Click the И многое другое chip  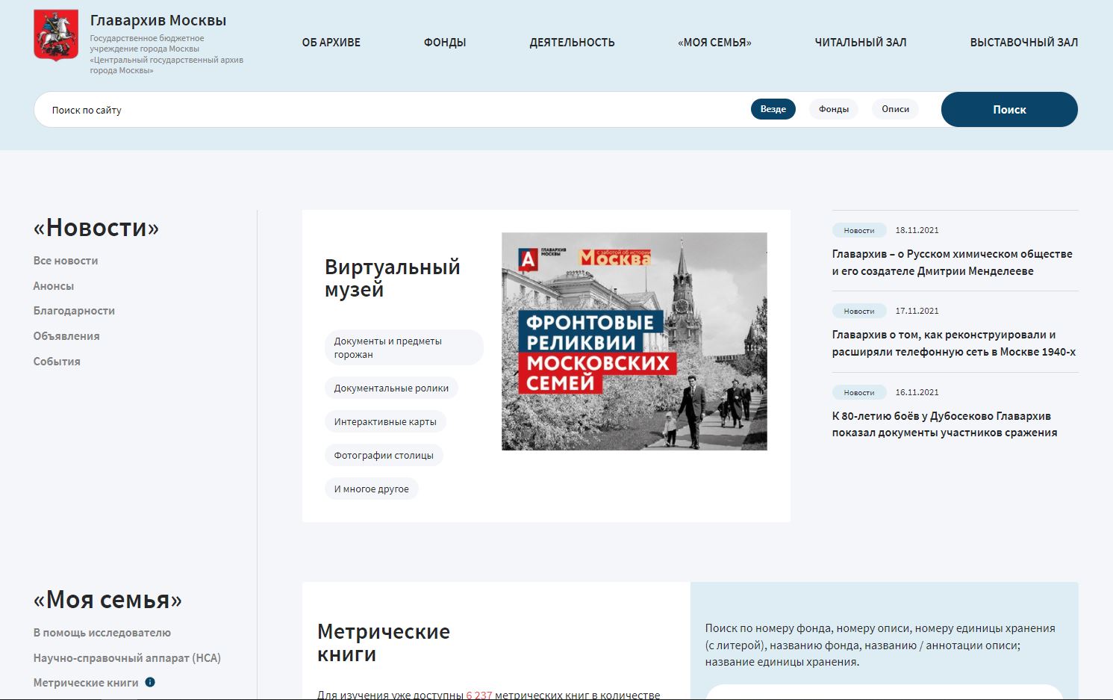click(x=372, y=489)
